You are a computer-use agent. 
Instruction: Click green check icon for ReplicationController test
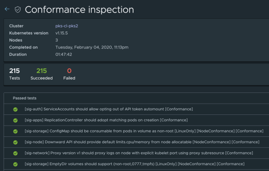(15, 120)
